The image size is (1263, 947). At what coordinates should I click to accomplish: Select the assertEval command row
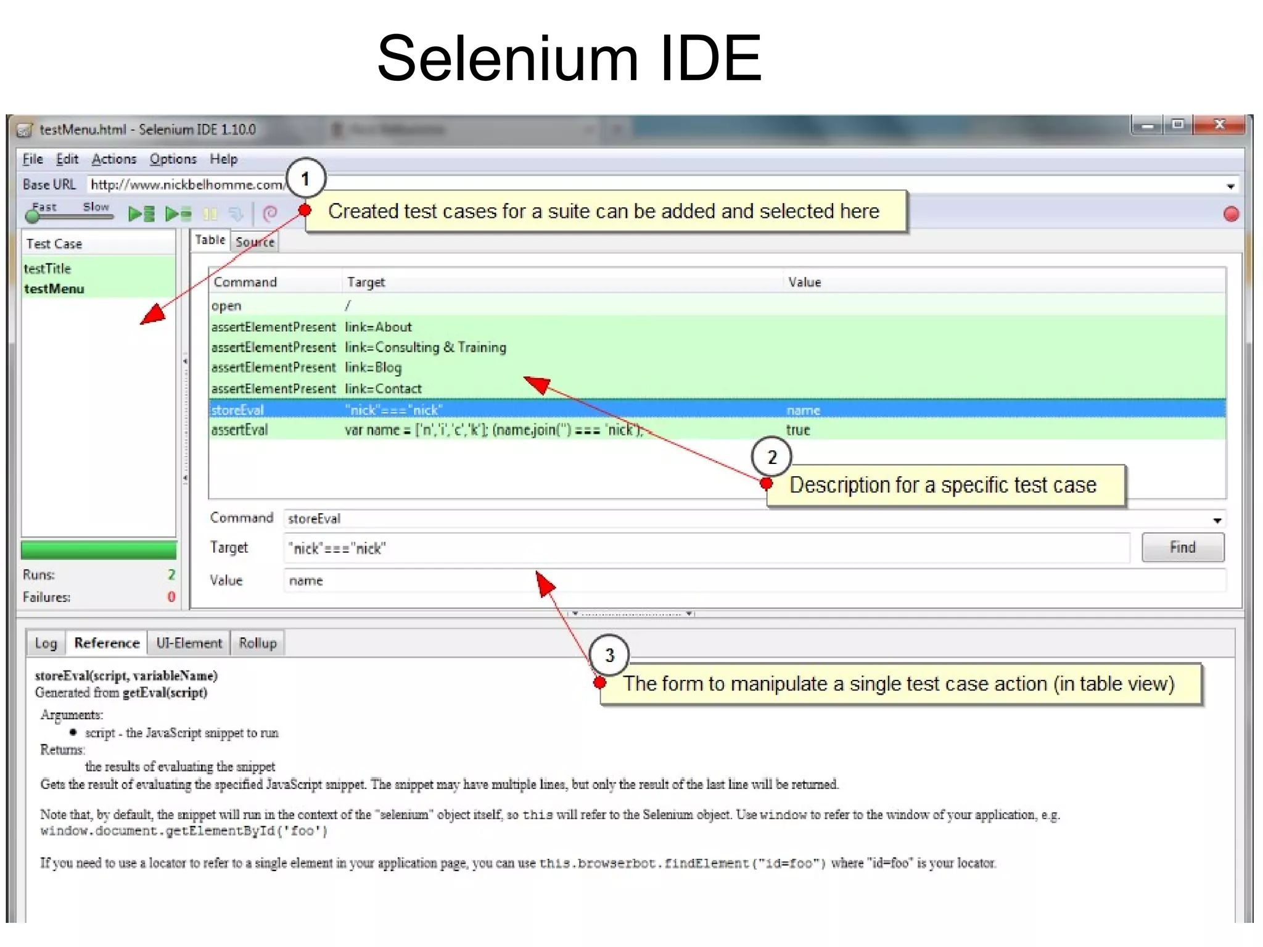coord(239,430)
